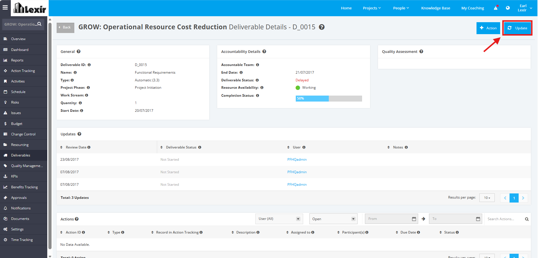
Task: Click info icon next to End Date
Action: 241,73
